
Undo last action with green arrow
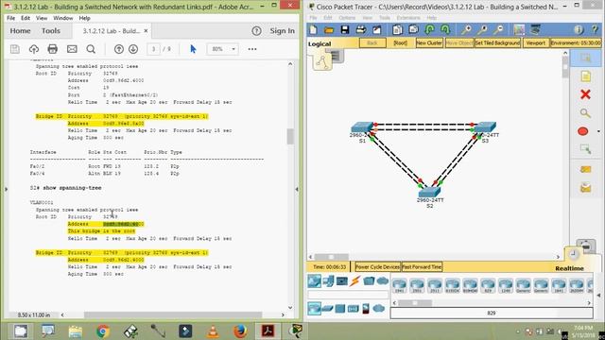point(429,29)
